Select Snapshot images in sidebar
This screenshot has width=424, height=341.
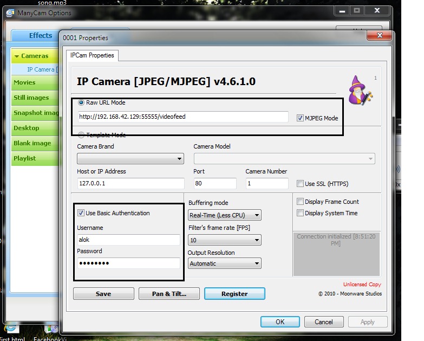[35, 113]
